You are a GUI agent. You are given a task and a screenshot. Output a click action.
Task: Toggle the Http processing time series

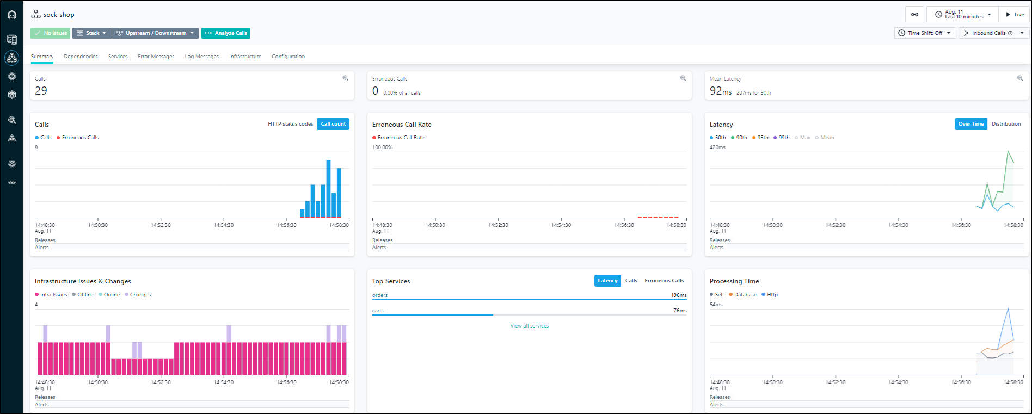coord(770,295)
